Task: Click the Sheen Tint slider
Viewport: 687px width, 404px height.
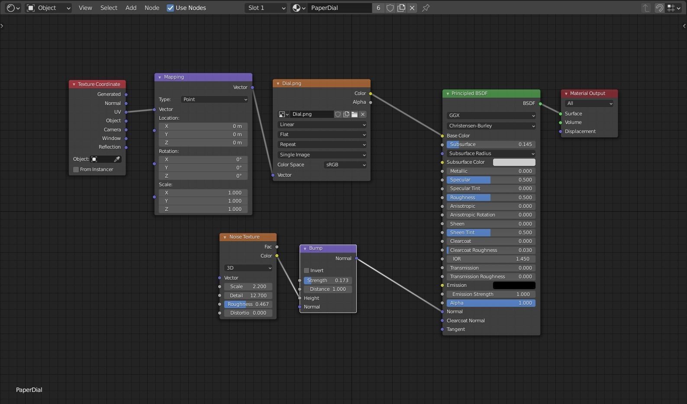Action: pyautogui.click(x=491, y=232)
